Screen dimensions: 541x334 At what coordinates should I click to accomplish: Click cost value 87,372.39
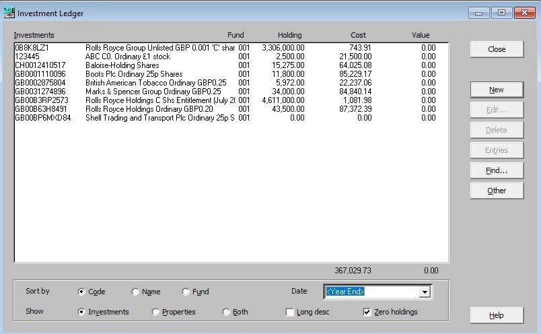coord(355,109)
